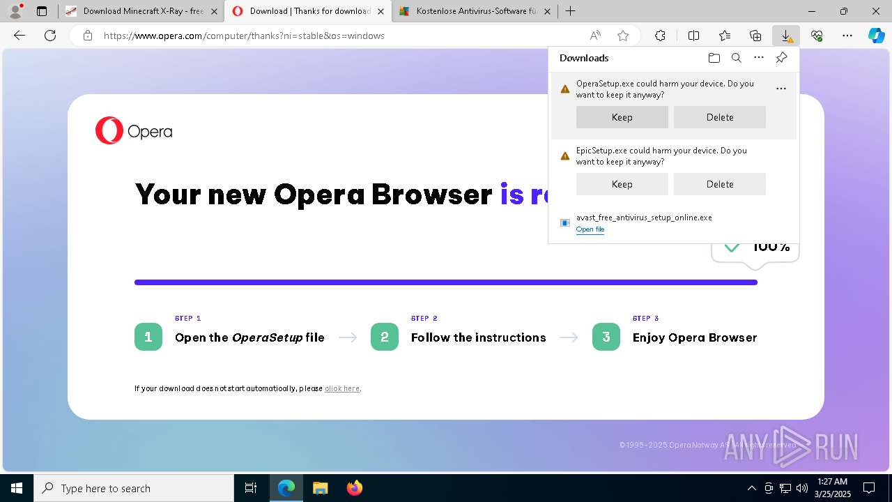Close the Kostenlose Antivirus tab
The height and width of the screenshot is (502, 892).
point(547,11)
